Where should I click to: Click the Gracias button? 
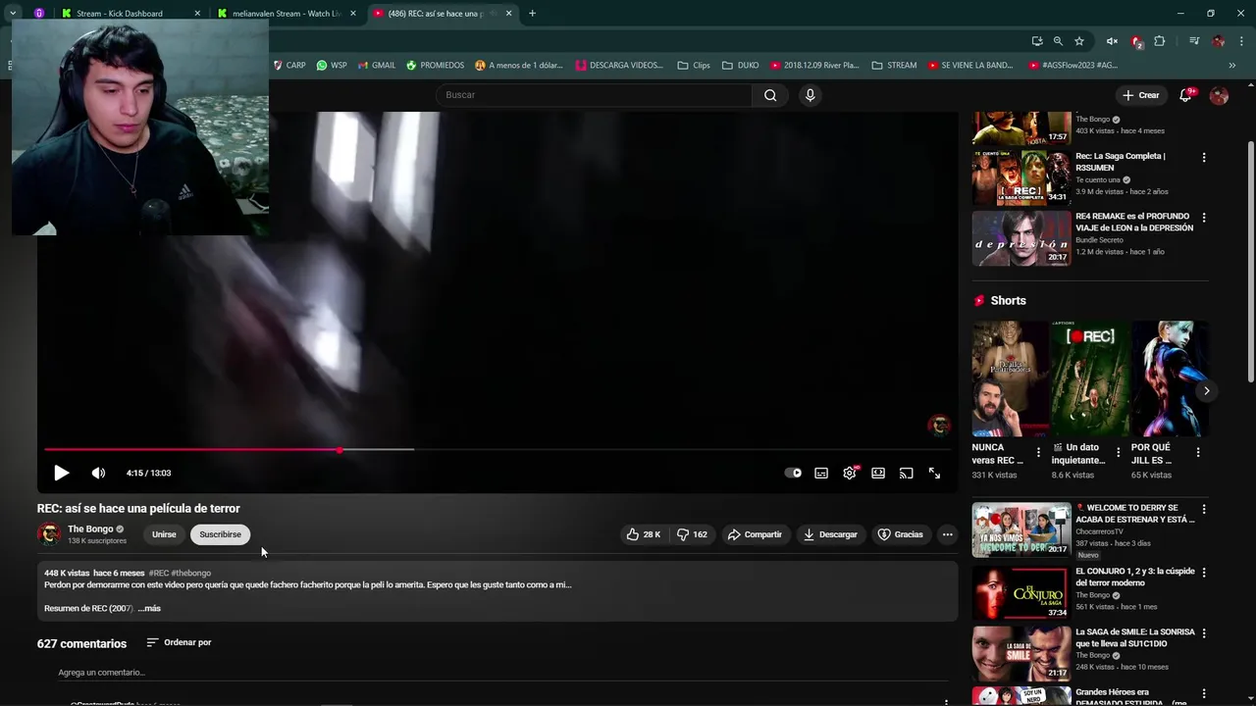click(900, 534)
